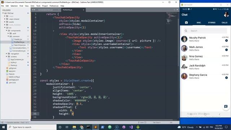The height and width of the screenshot is (130, 231).
Task: Open File Explorer from the taskbar
Action: (x=74, y=127)
